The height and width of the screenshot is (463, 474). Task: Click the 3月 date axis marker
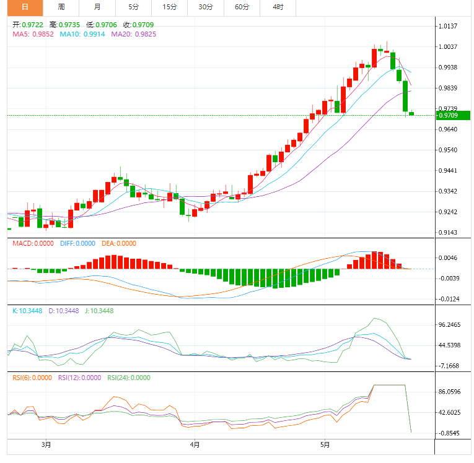[x=46, y=445]
